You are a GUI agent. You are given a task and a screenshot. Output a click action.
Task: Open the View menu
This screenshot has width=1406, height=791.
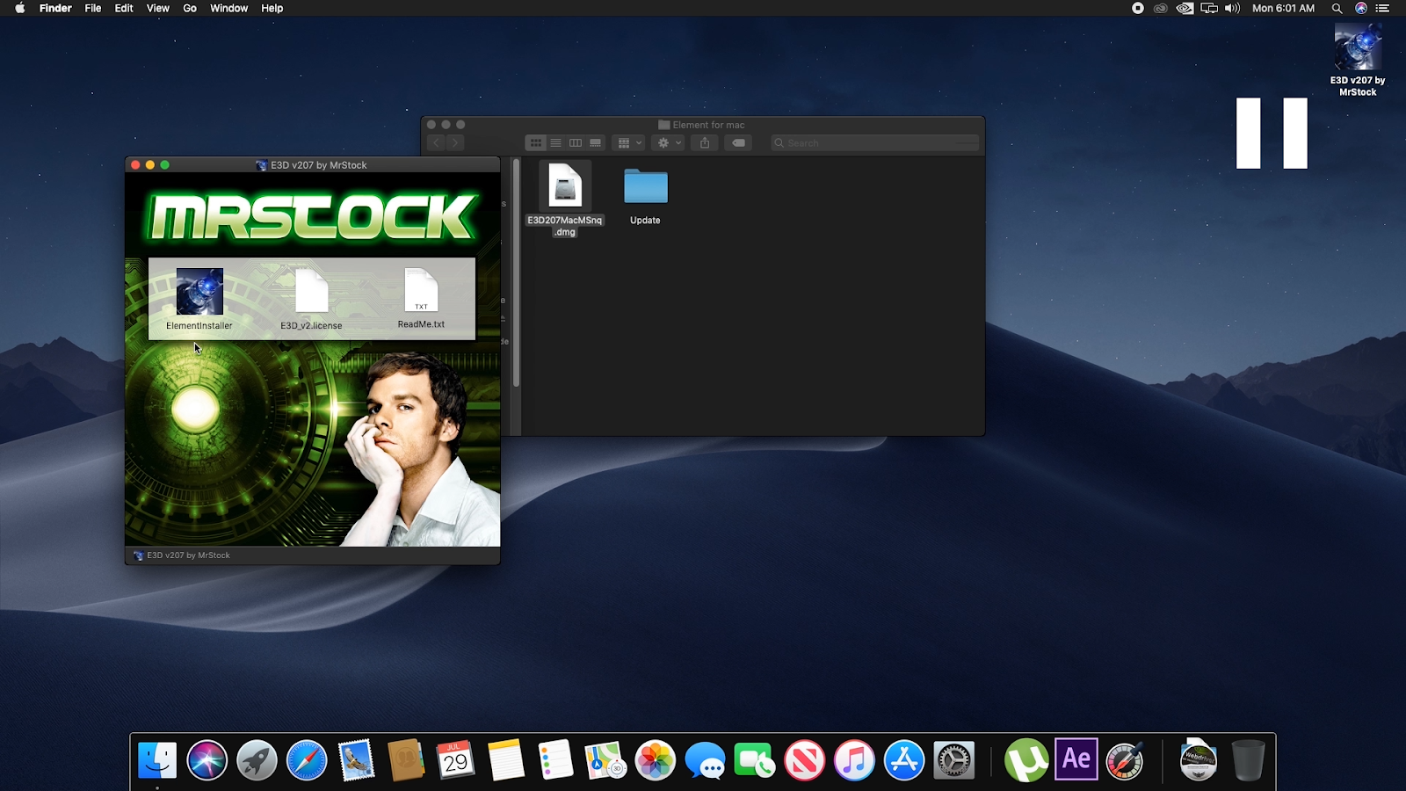click(158, 8)
